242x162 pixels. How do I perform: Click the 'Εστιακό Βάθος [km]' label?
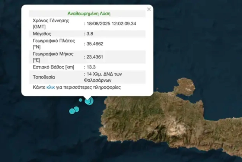(x=53, y=67)
